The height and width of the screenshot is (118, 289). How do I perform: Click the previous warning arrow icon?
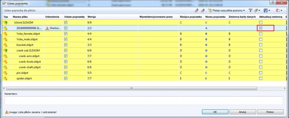pyautogui.click(x=203, y=10)
